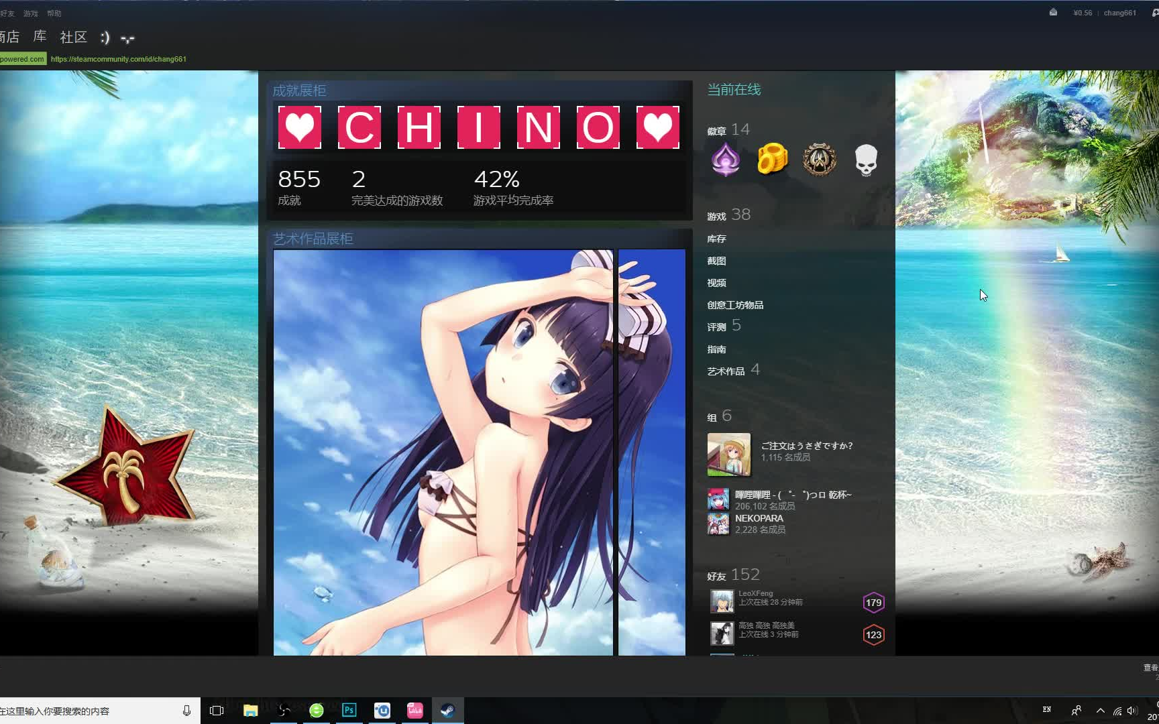Open the 哔哩哔哩 group avatar
Screen dimensions: 1159x724
pyautogui.click(x=718, y=500)
